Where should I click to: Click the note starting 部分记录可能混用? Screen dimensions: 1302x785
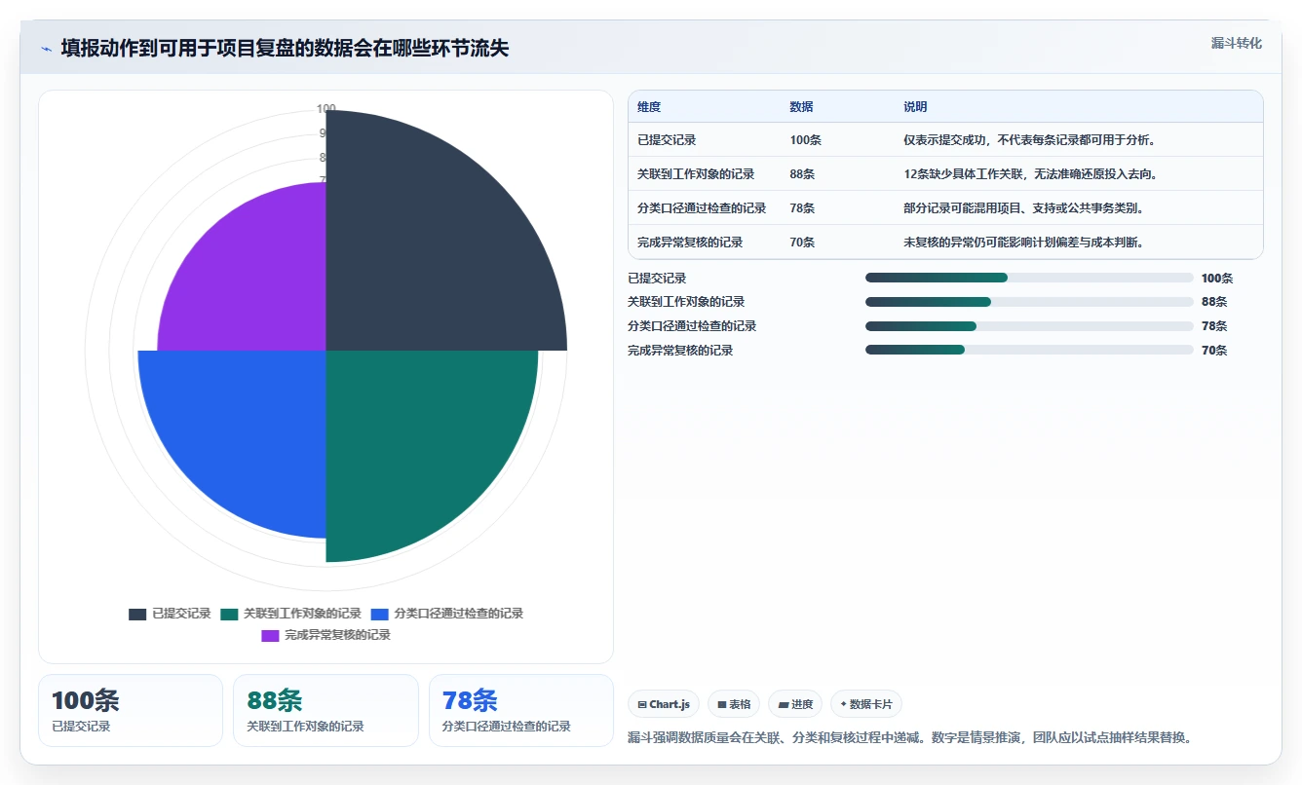click(1023, 208)
